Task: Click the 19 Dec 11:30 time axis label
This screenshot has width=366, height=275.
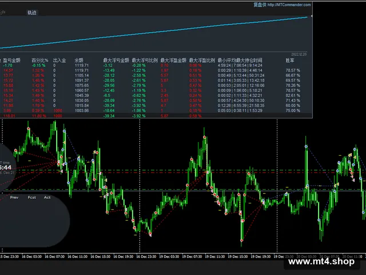Action: pos(215,257)
